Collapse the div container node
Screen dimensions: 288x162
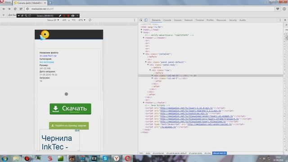click(144, 54)
